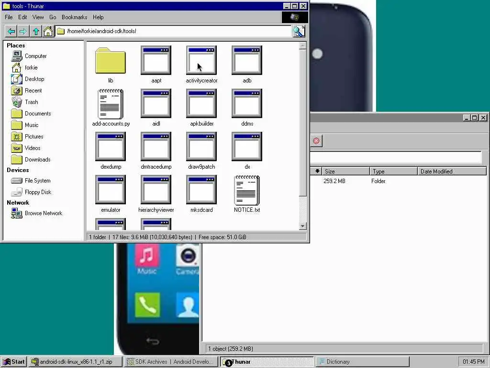Image resolution: width=490 pixels, height=368 pixels.
Task: Select the dx file icon
Action: pos(247,147)
